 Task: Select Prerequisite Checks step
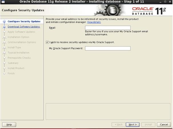click(19, 58)
